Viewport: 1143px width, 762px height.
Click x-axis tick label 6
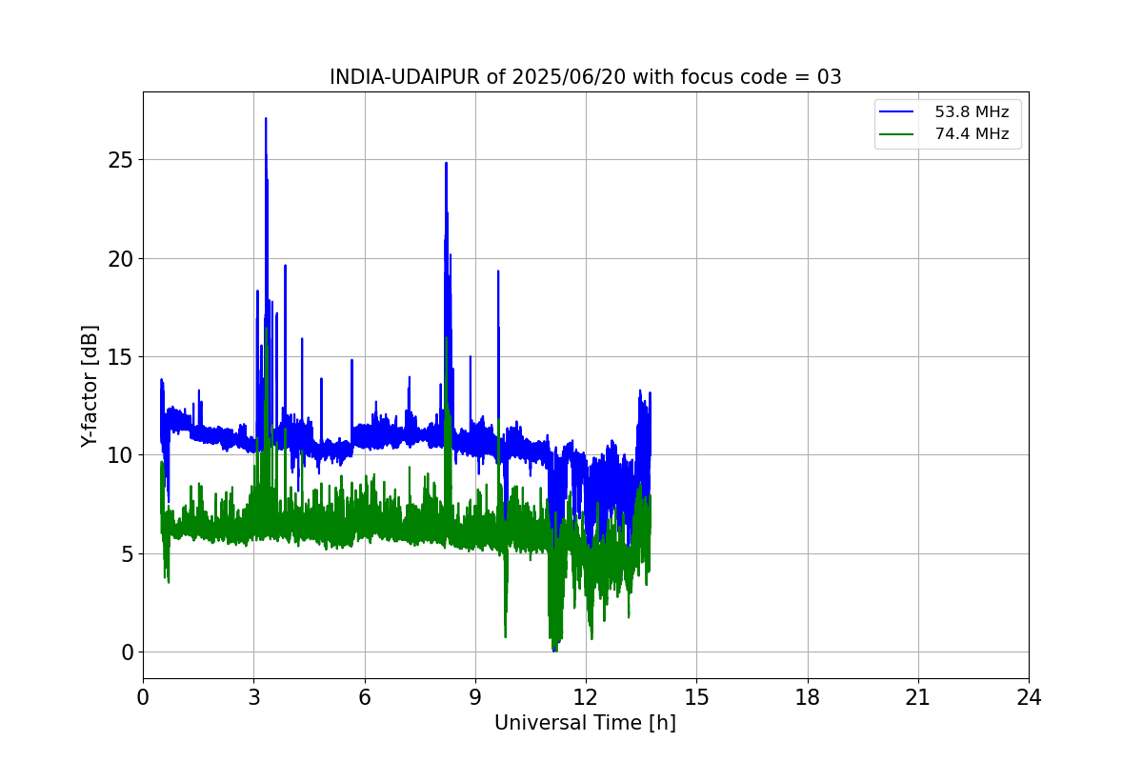(x=365, y=697)
